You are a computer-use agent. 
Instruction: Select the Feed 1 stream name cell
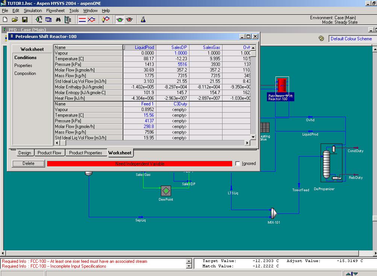(140, 104)
